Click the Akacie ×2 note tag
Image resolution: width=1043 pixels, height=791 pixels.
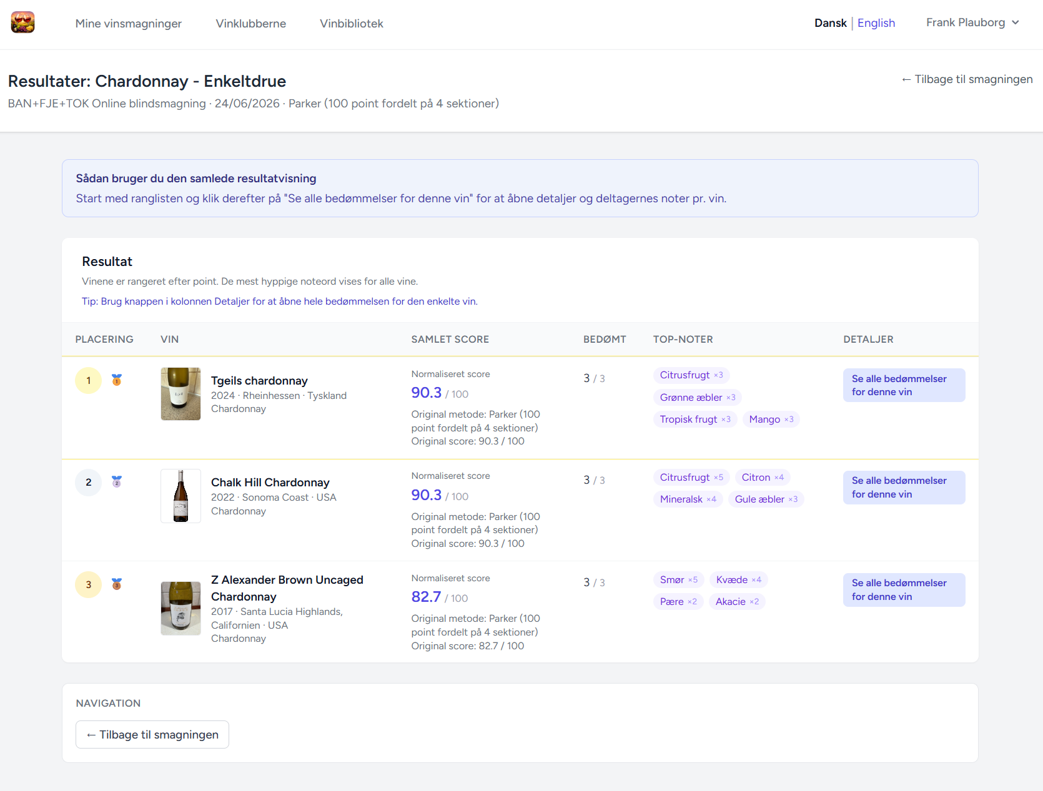click(x=737, y=602)
